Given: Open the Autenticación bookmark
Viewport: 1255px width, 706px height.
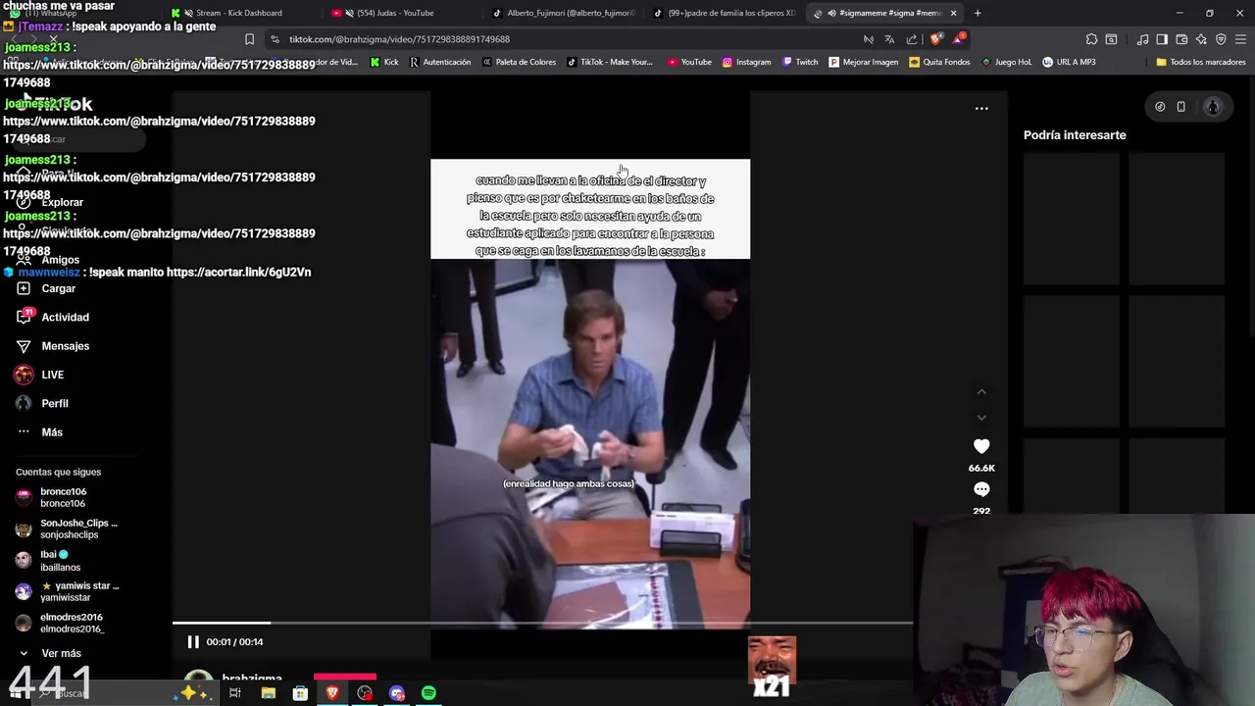Looking at the screenshot, I should click(x=440, y=62).
